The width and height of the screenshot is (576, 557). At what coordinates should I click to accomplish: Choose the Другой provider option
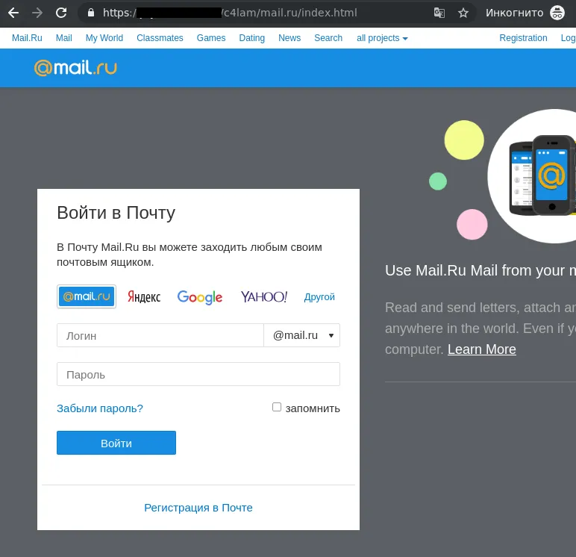tap(319, 296)
